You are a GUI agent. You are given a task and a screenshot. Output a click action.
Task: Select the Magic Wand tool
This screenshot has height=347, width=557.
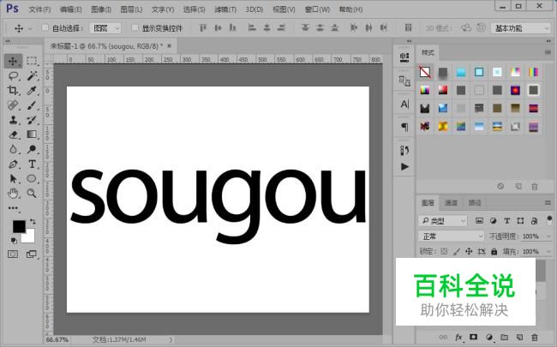pos(32,75)
